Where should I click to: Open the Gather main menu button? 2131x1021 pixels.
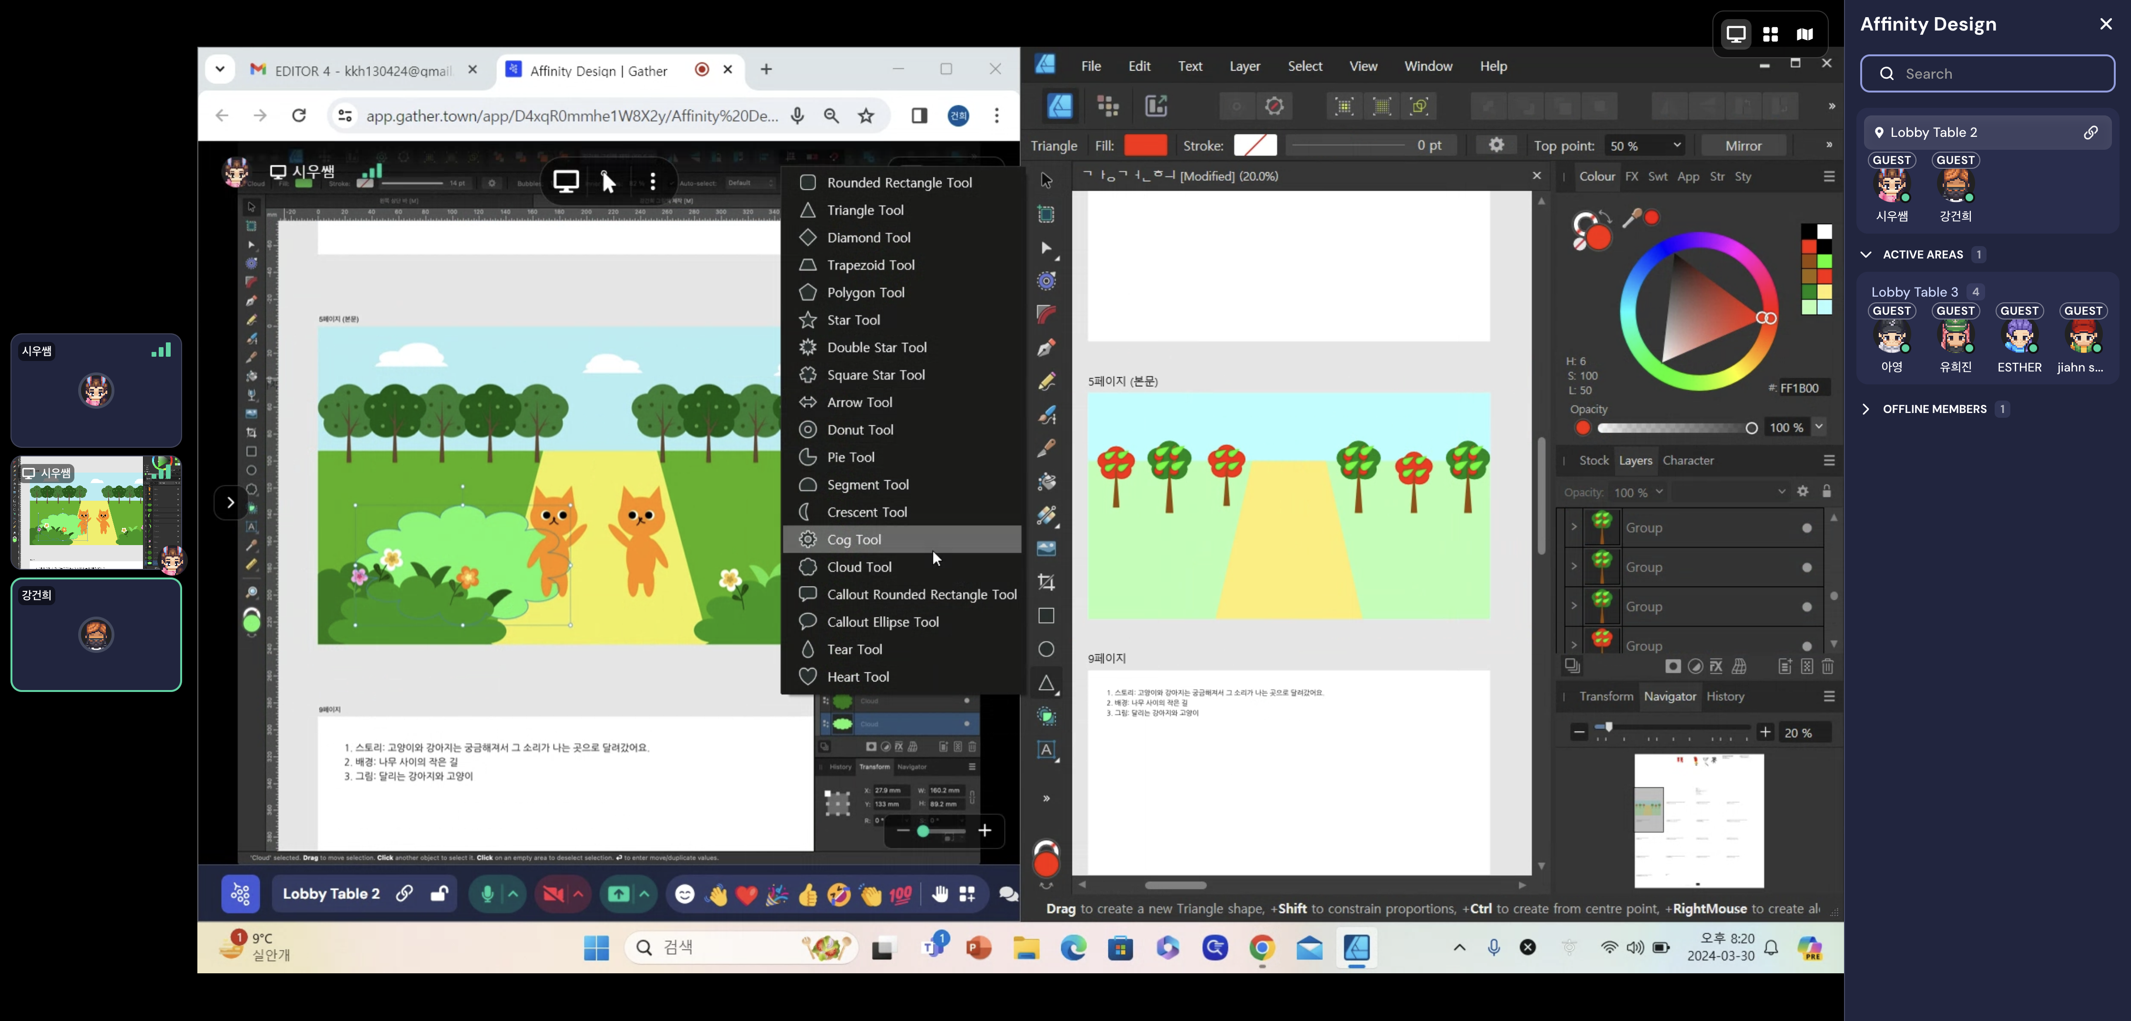coord(241,894)
